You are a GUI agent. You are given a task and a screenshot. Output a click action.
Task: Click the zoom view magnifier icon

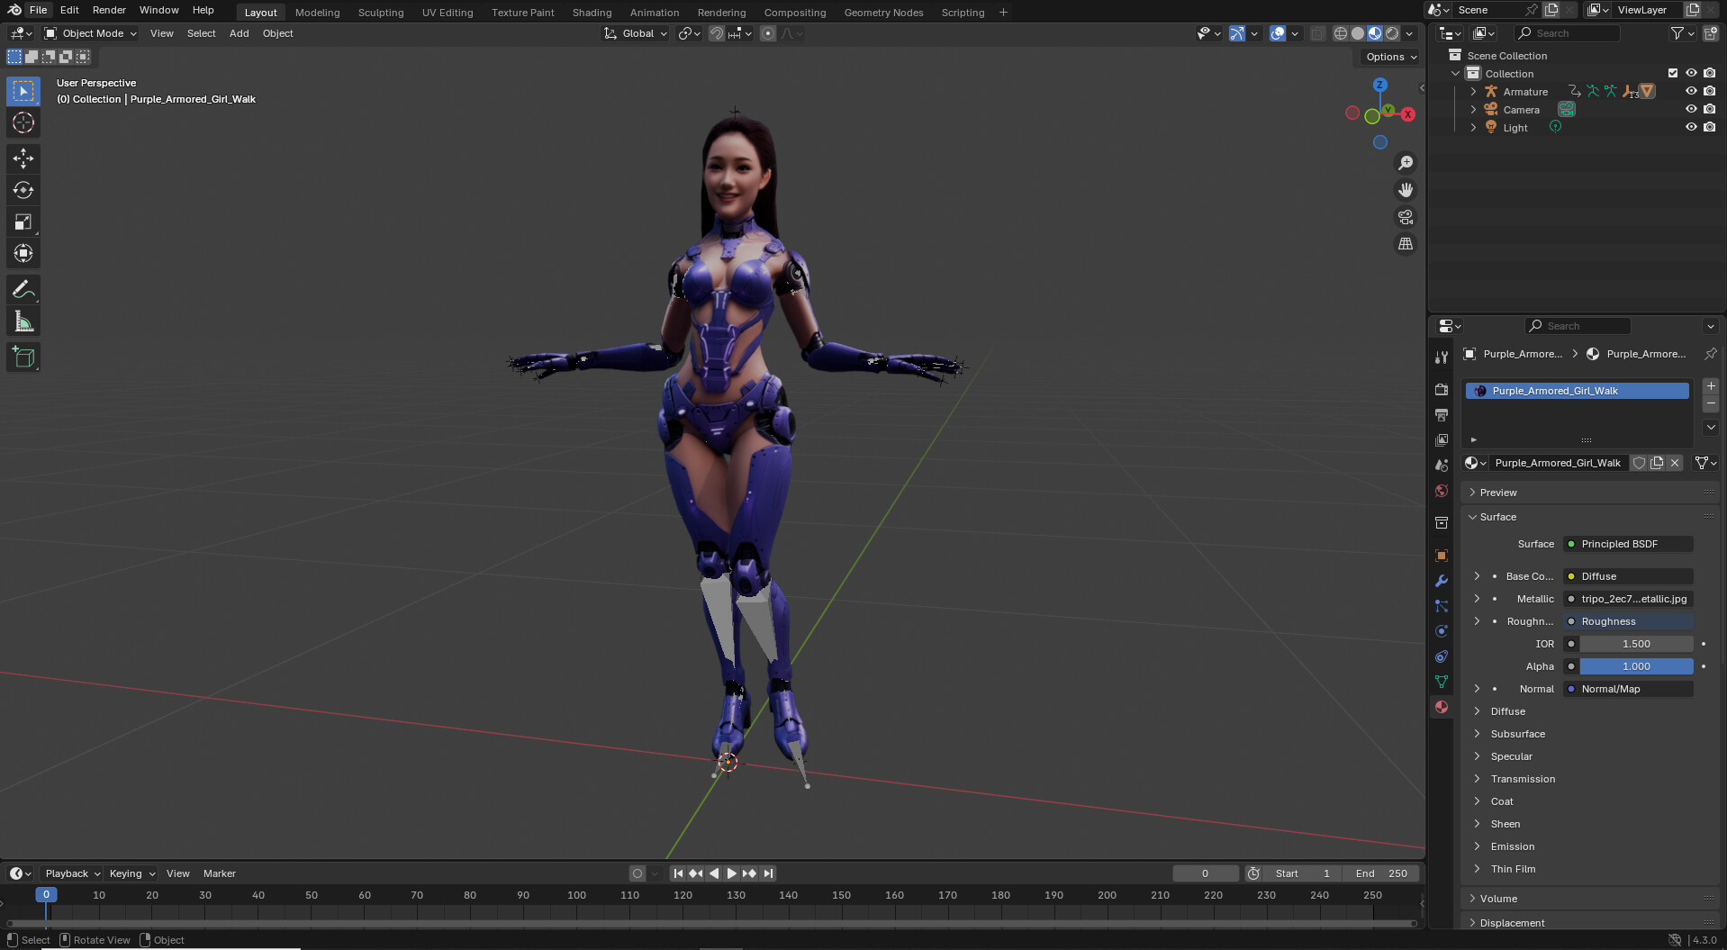pyautogui.click(x=1405, y=163)
